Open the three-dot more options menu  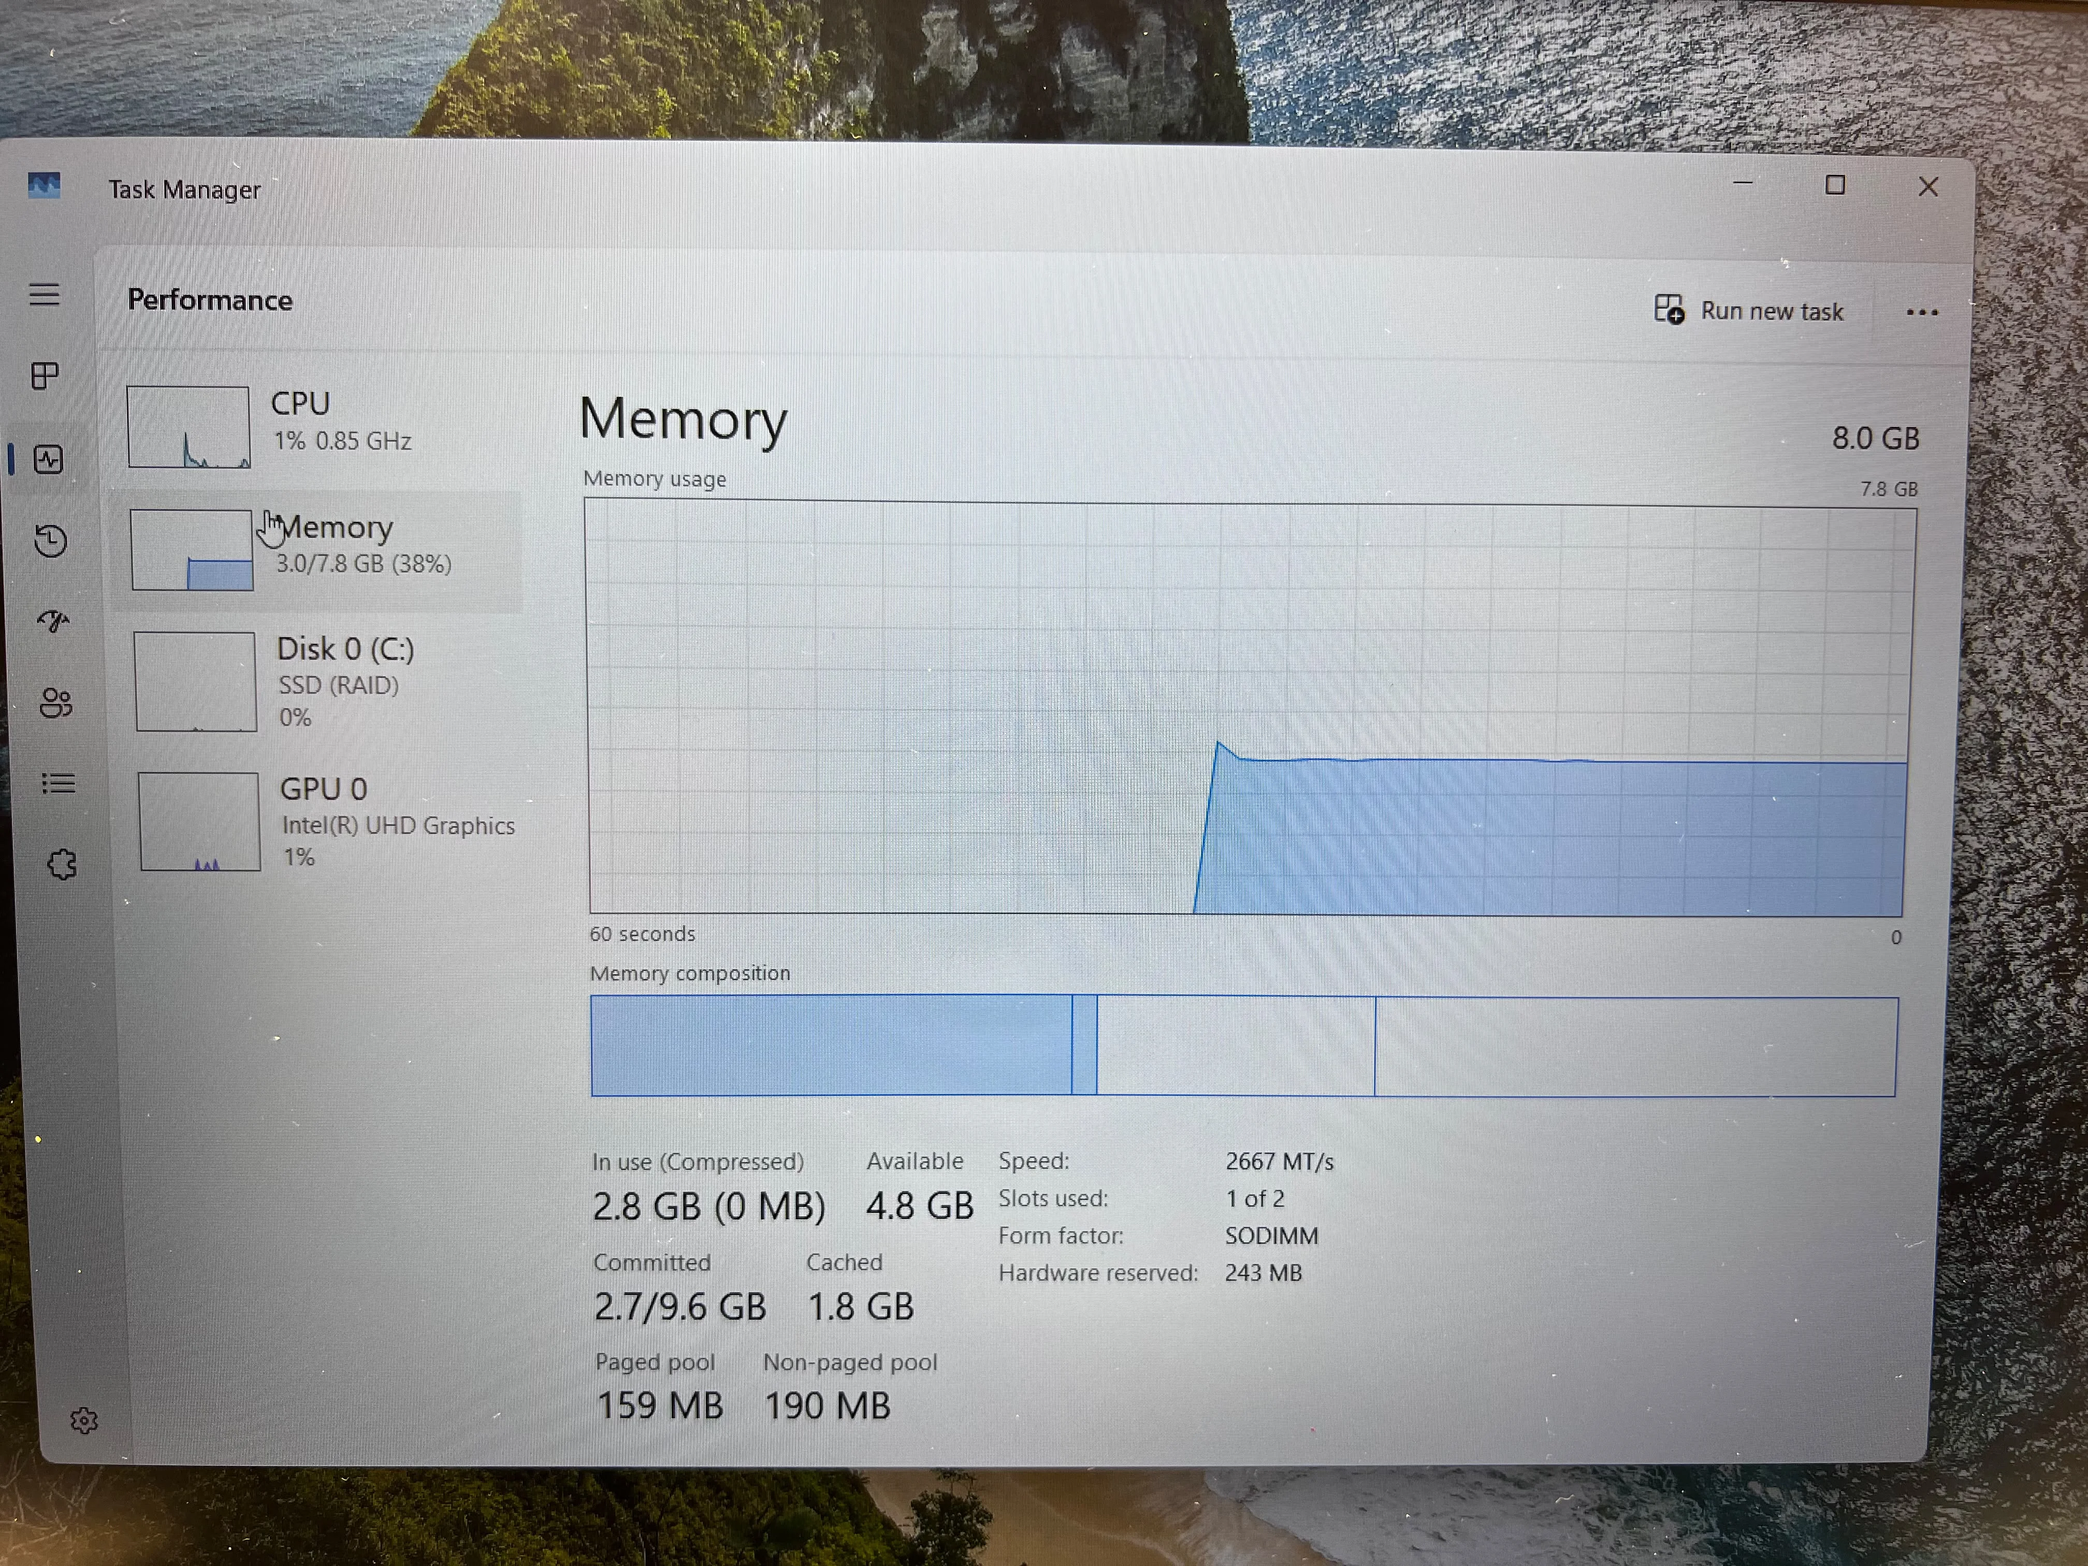(1922, 312)
